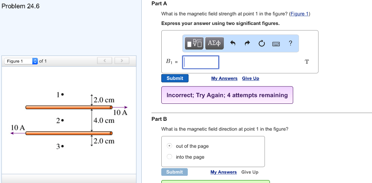This screenshot has width=372, height=183.
Task: Submit Part B answer
Action: point(174,172)
